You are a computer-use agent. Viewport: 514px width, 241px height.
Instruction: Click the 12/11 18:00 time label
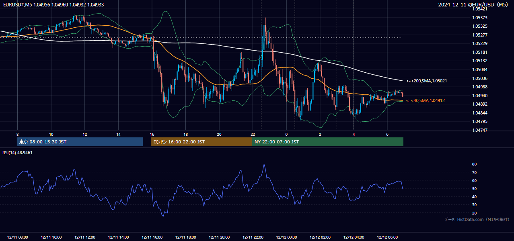click(185, 237)
